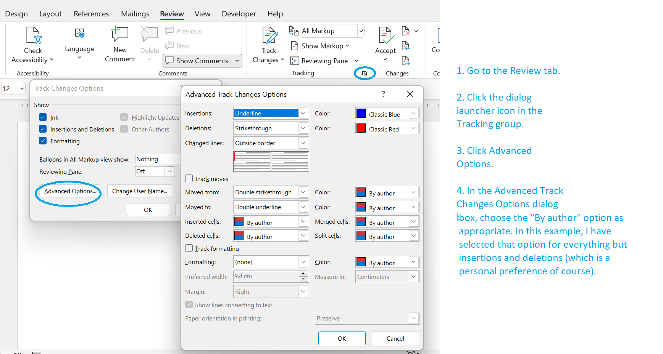Uncheck the Ink checkbox
This screenshot has width=663, height=354.
(x=43, y=117)
